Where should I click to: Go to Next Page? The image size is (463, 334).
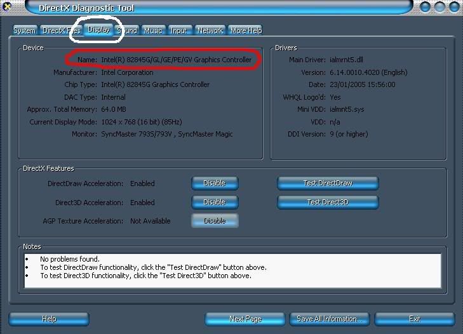point(245,319)
